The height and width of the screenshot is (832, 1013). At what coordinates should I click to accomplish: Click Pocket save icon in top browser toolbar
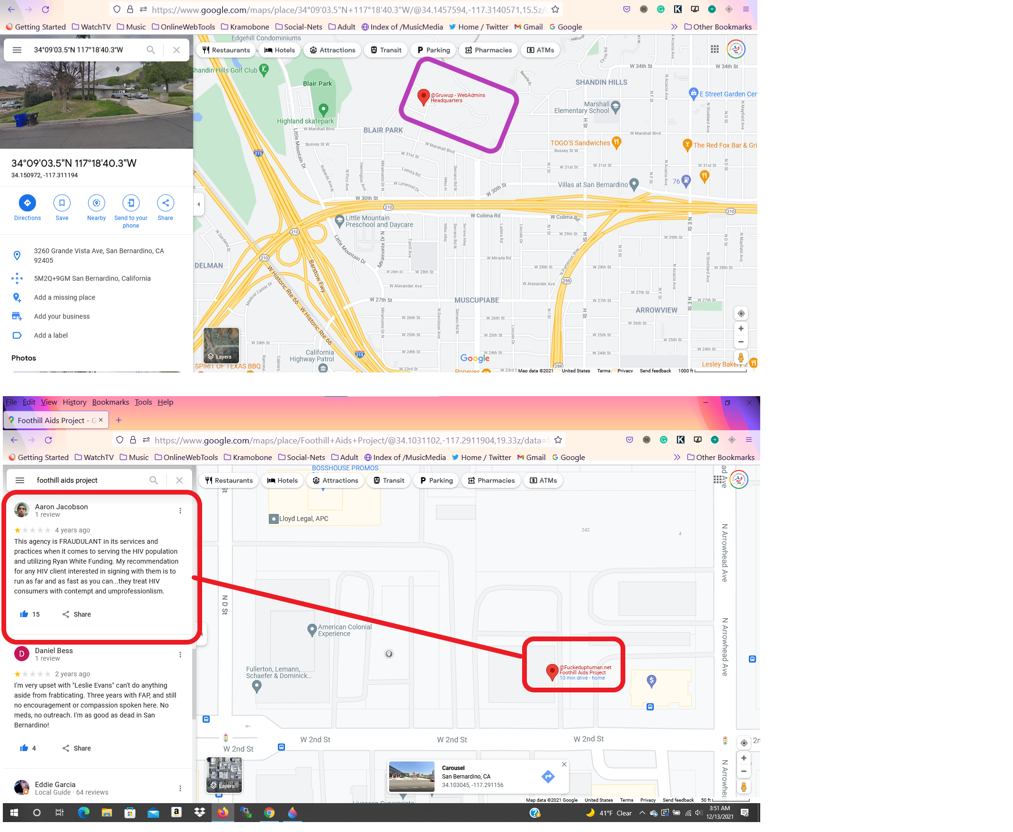tap(627, 9)
